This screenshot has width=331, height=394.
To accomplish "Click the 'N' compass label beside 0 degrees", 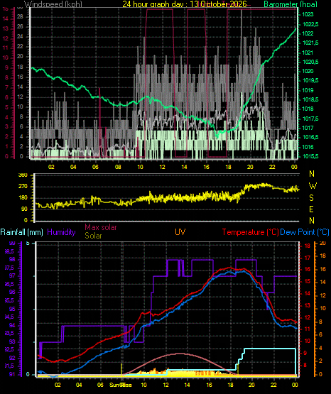I will click(x=312, y=221).
